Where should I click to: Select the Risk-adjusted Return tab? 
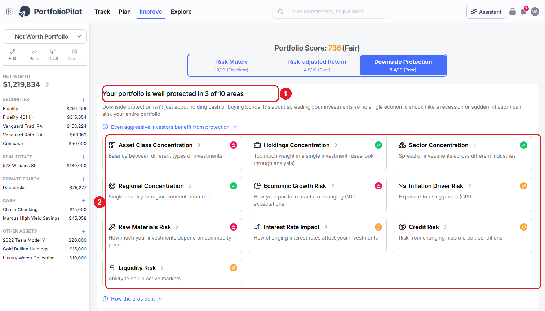317,65
